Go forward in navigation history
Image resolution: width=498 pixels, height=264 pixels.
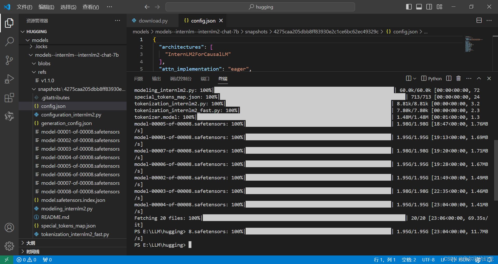coord(157,7)
